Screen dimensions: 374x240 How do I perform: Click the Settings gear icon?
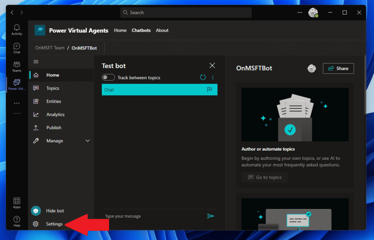tap(36, 224)
